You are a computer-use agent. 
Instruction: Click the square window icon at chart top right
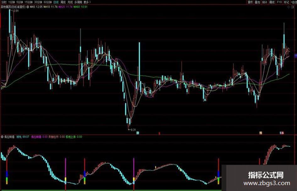click(x=293, y=7)
